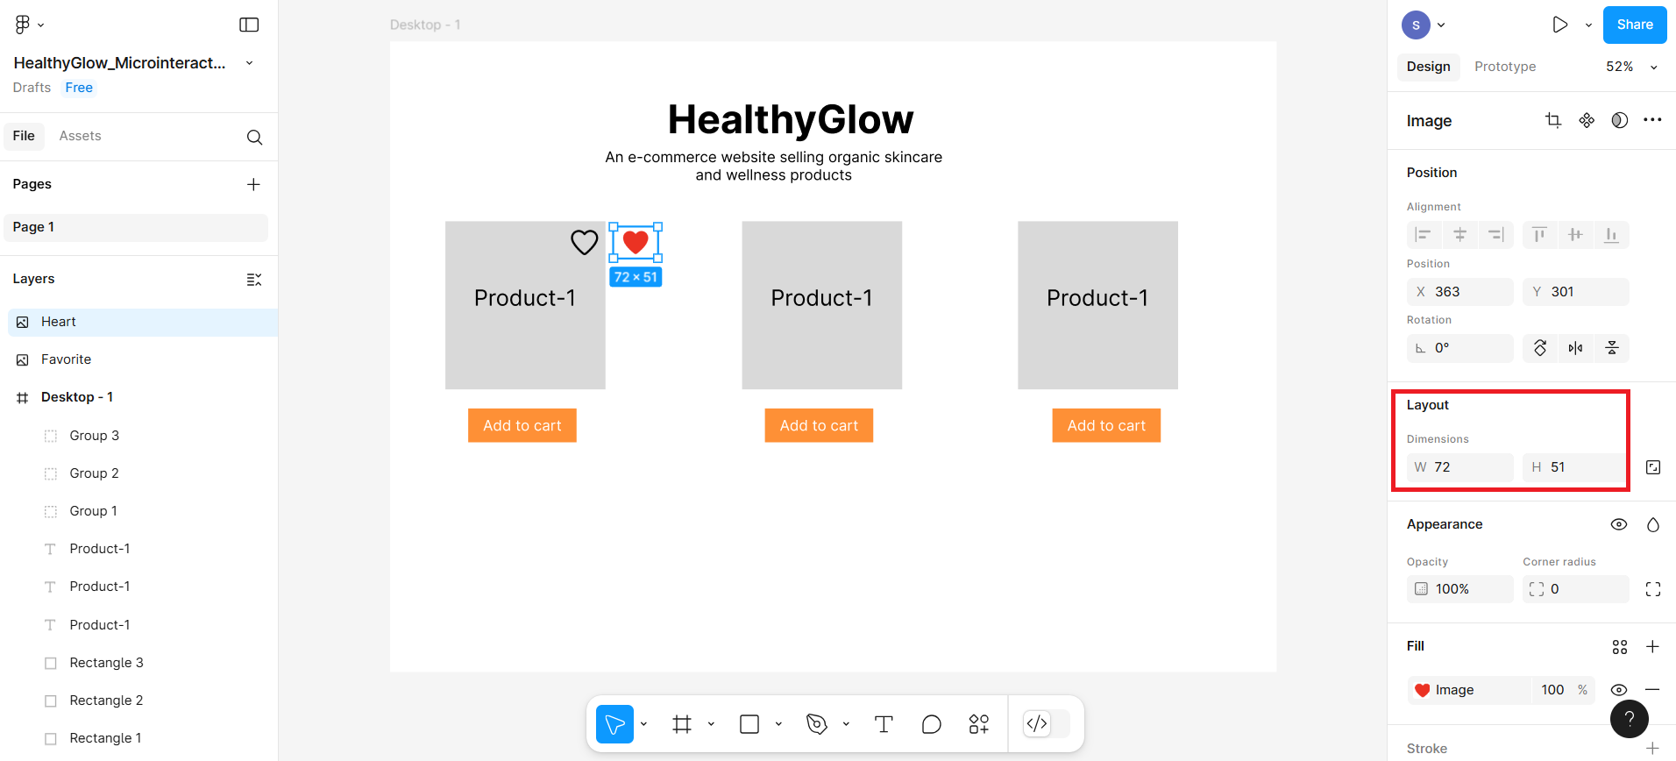Click the blue Share button
This screenshot has width=1676, height=761.
[x=1635, y=25]
